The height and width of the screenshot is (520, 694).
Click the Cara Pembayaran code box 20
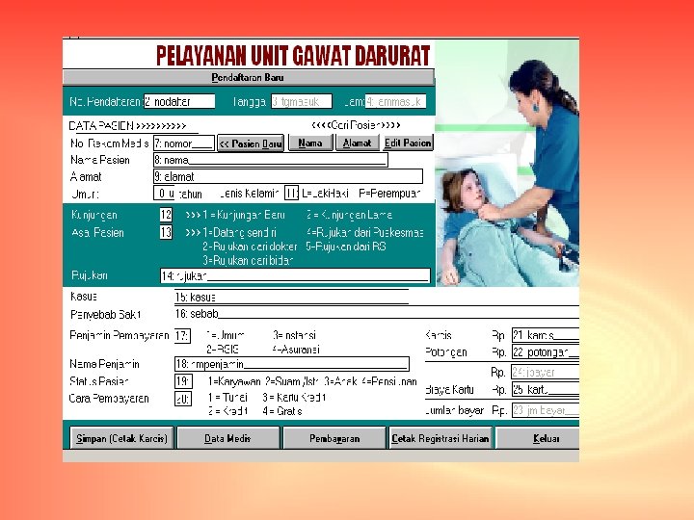coord(183,399)
